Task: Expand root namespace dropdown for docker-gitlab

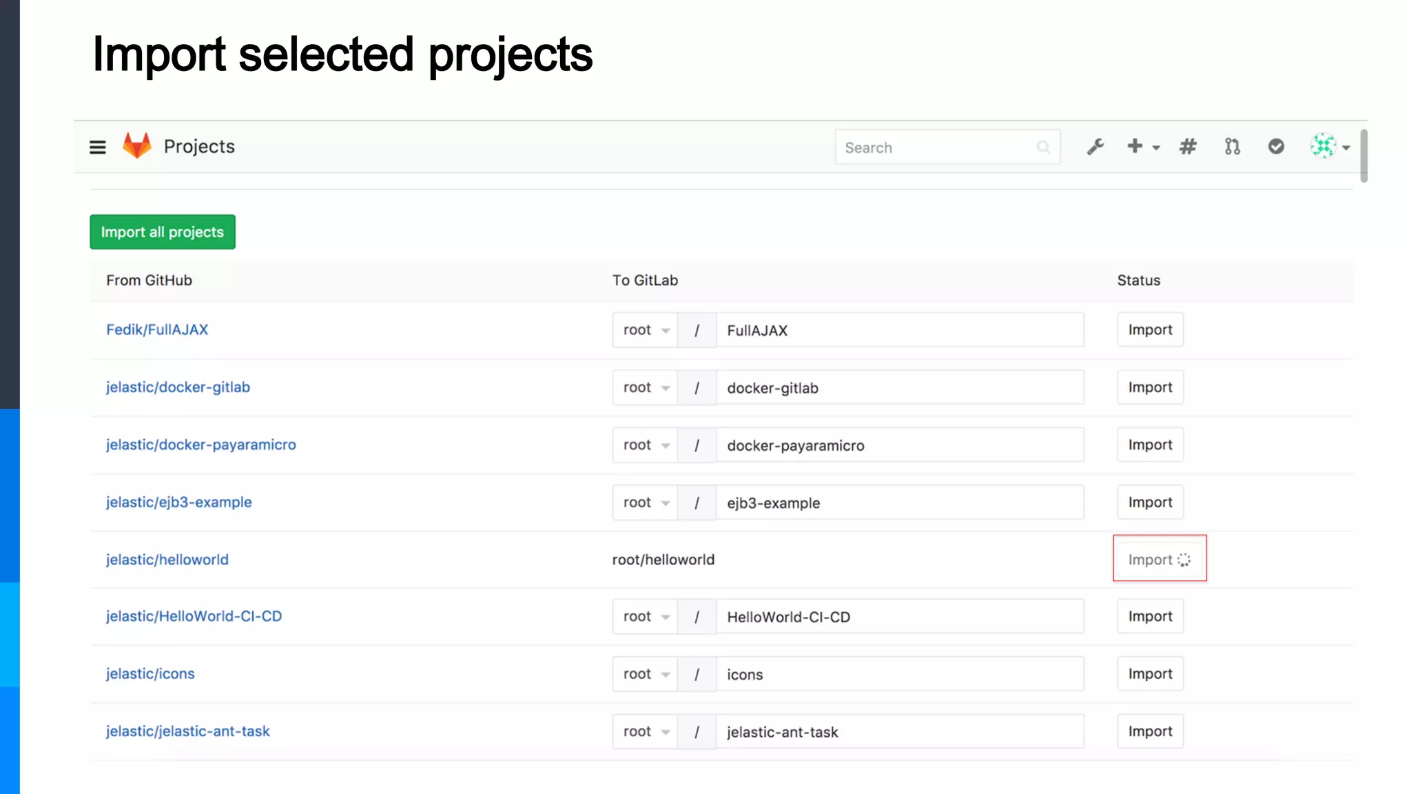Action: click(x=645, y=387)
